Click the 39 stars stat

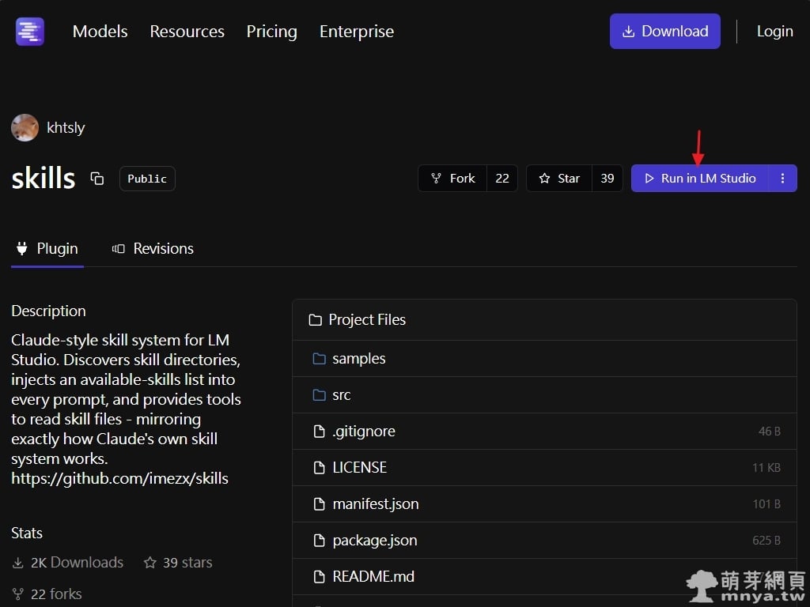point(178,563)
